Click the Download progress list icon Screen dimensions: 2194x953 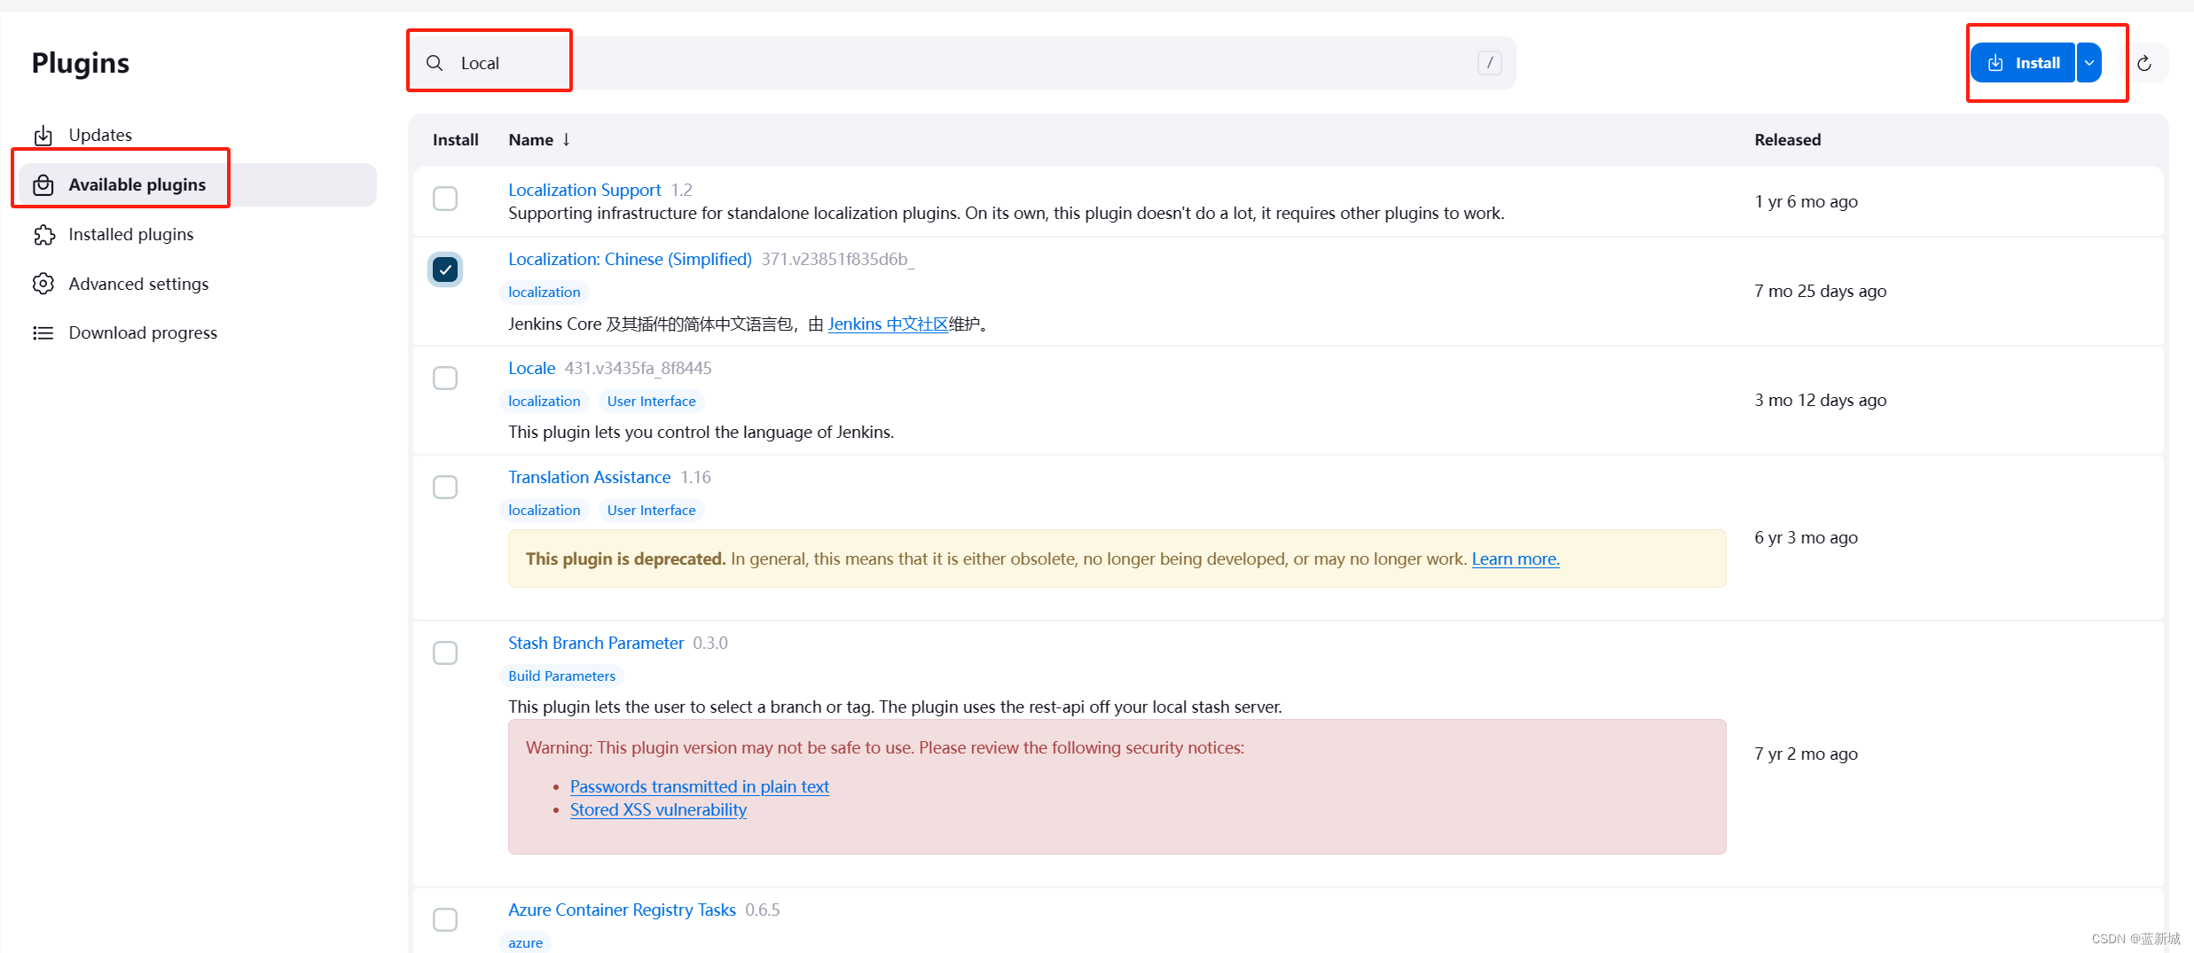[x=43, y=332]
